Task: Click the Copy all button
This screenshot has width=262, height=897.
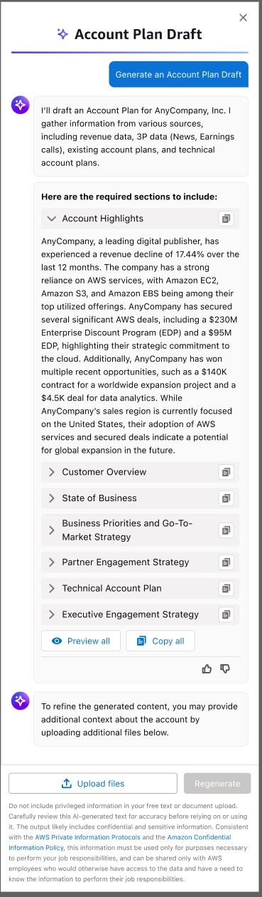Action: [x=160, y=641]
